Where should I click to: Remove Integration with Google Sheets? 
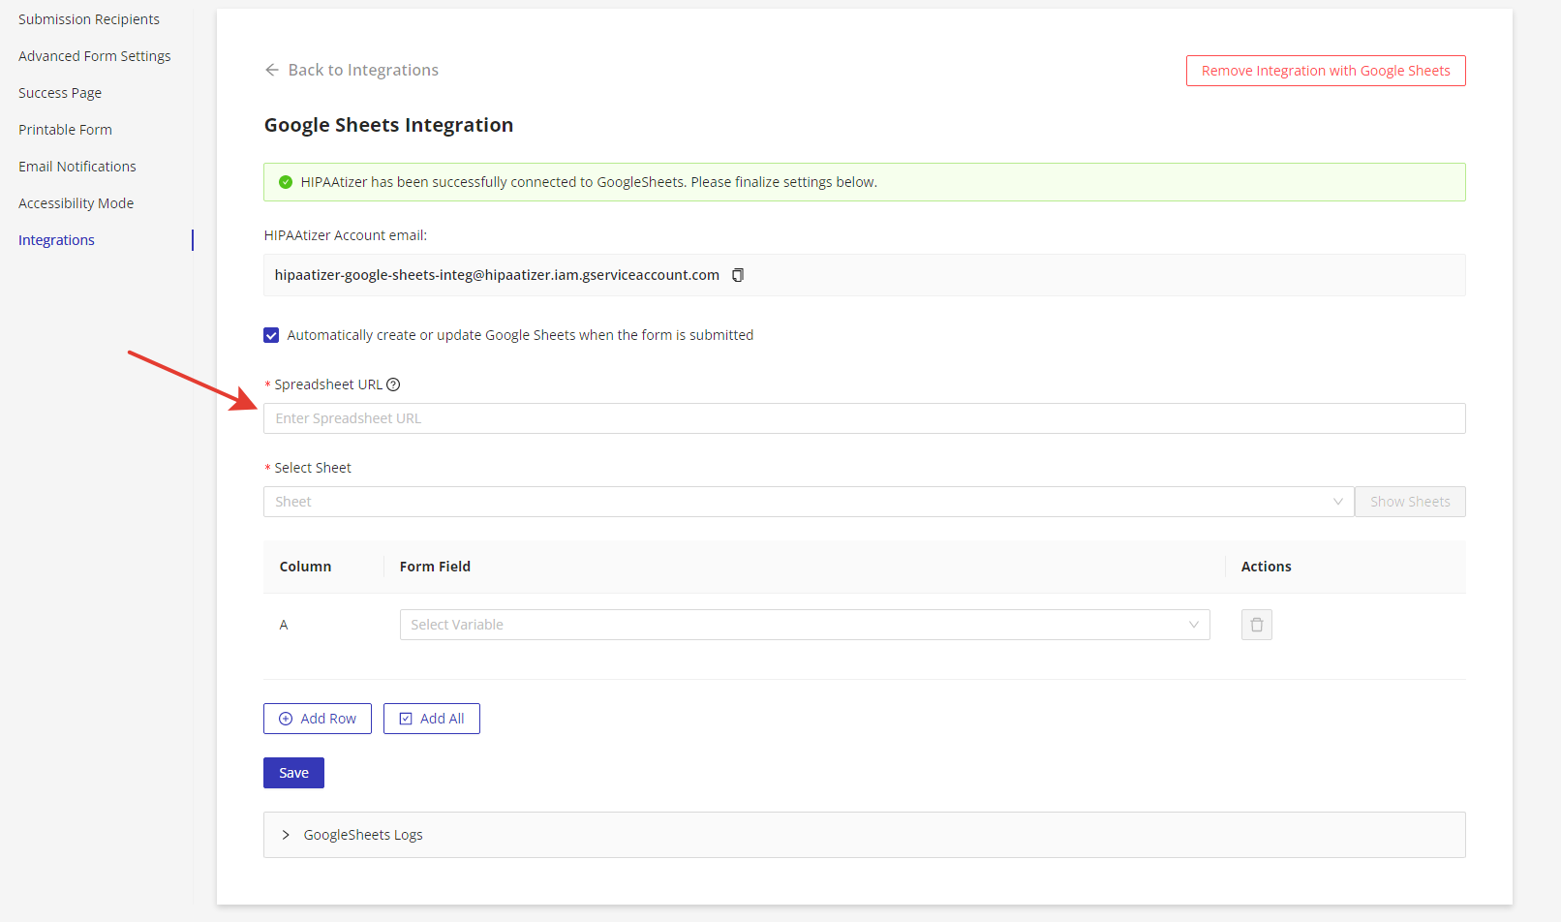(1325, 70)
